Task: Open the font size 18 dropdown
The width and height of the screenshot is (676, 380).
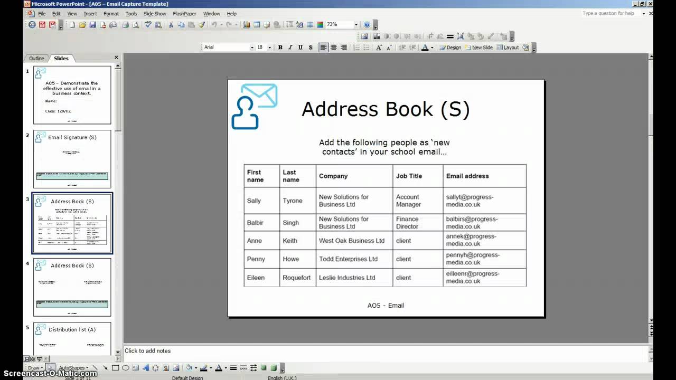Action: coord(269,47)
